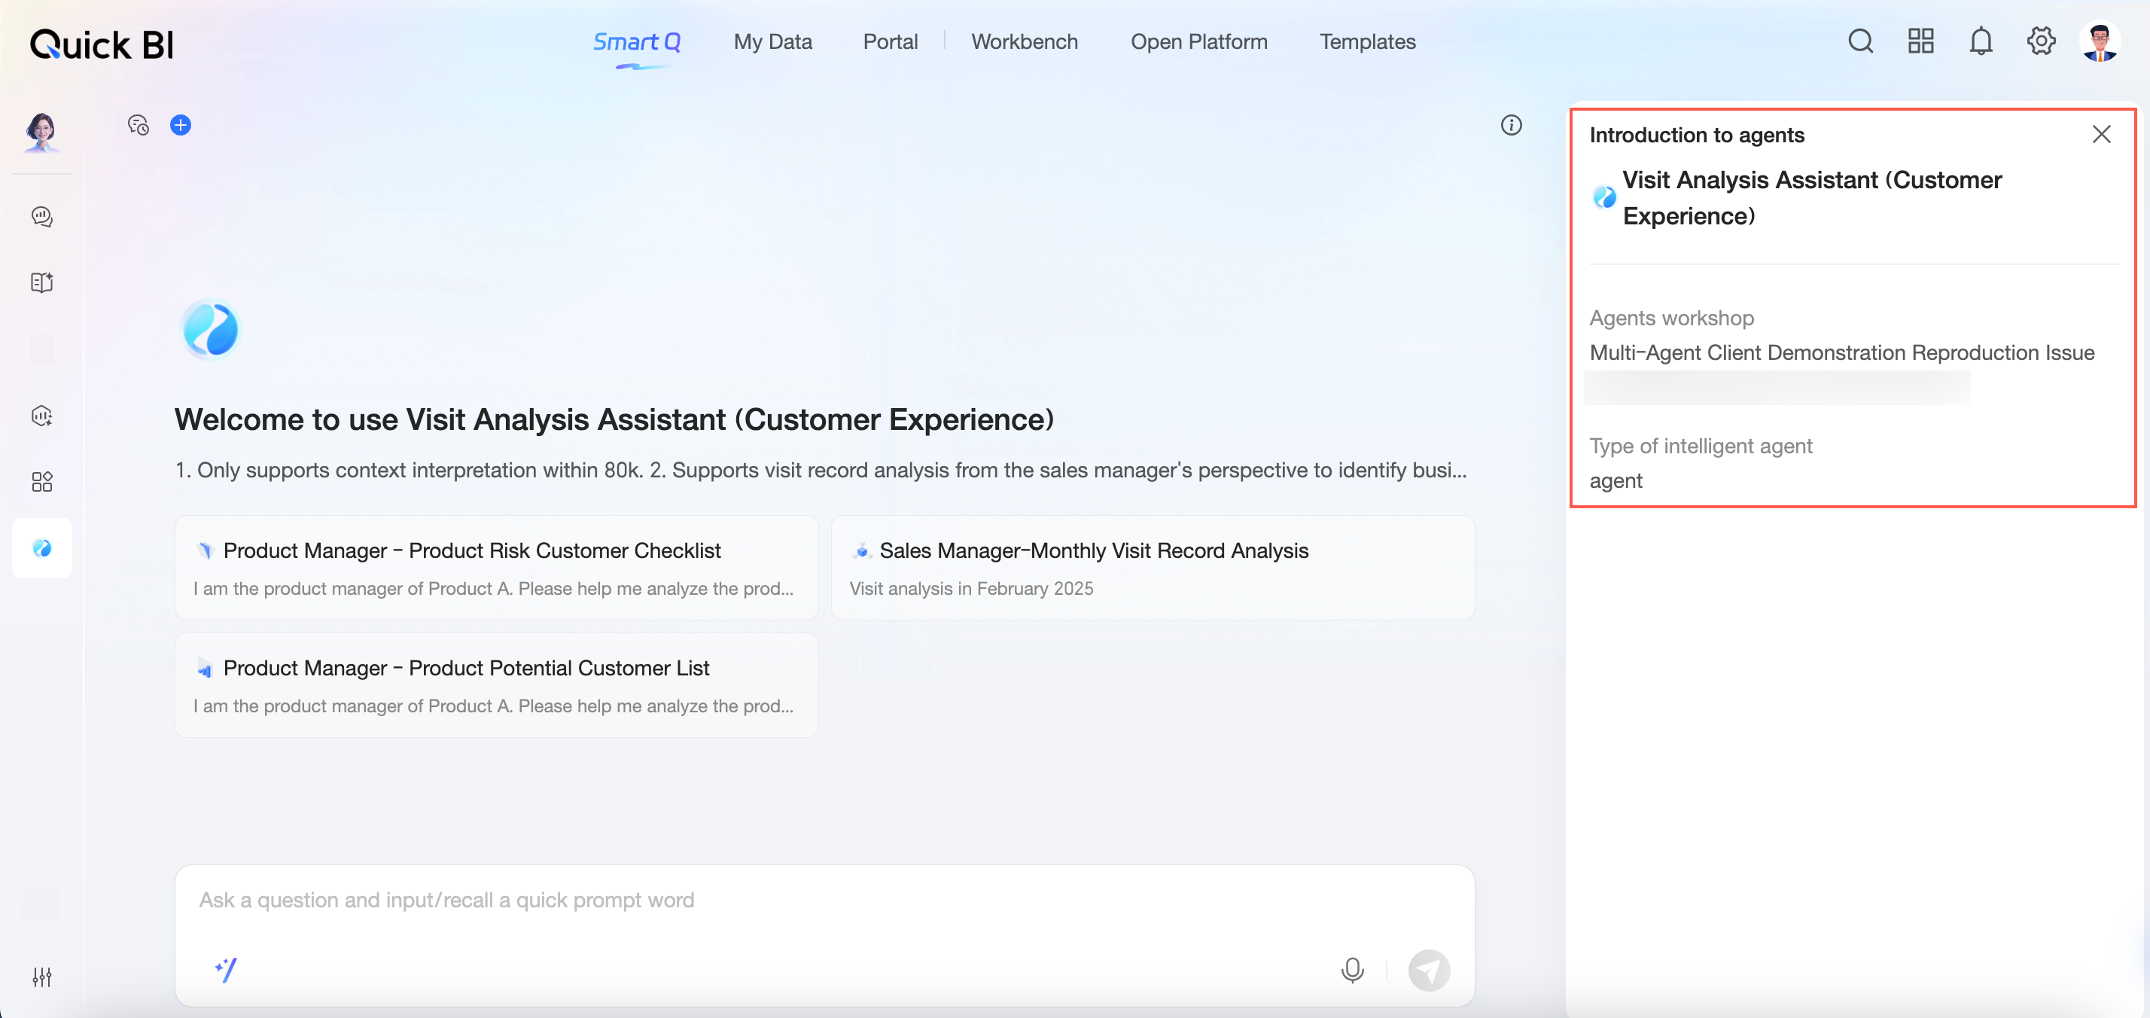
Task: Click the agent info icon
Action: point(1511,125)
